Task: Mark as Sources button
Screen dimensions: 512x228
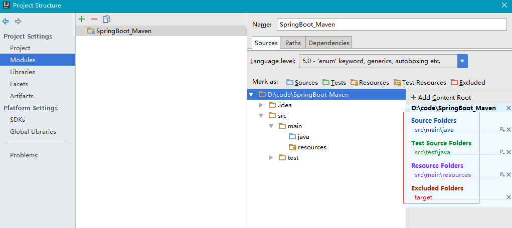Action: (302, 83)
